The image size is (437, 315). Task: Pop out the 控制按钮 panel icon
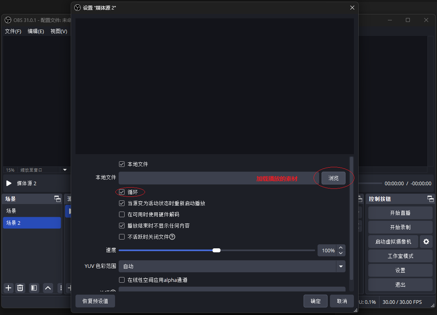(431, 198)
